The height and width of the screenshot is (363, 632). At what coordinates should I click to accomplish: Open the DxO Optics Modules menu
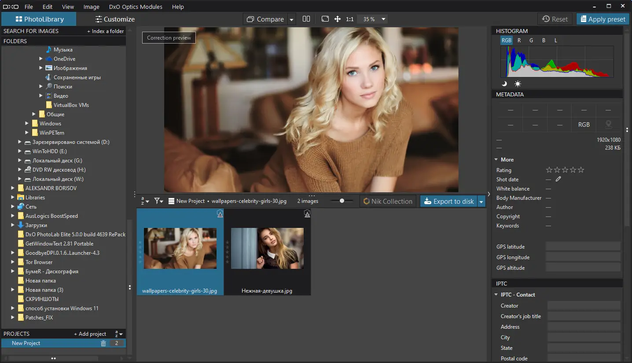(135, 7)
